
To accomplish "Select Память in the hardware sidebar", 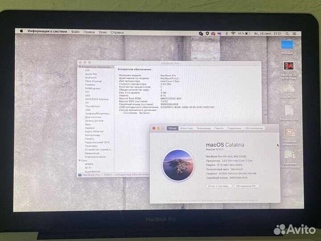I will click(89, 139).
